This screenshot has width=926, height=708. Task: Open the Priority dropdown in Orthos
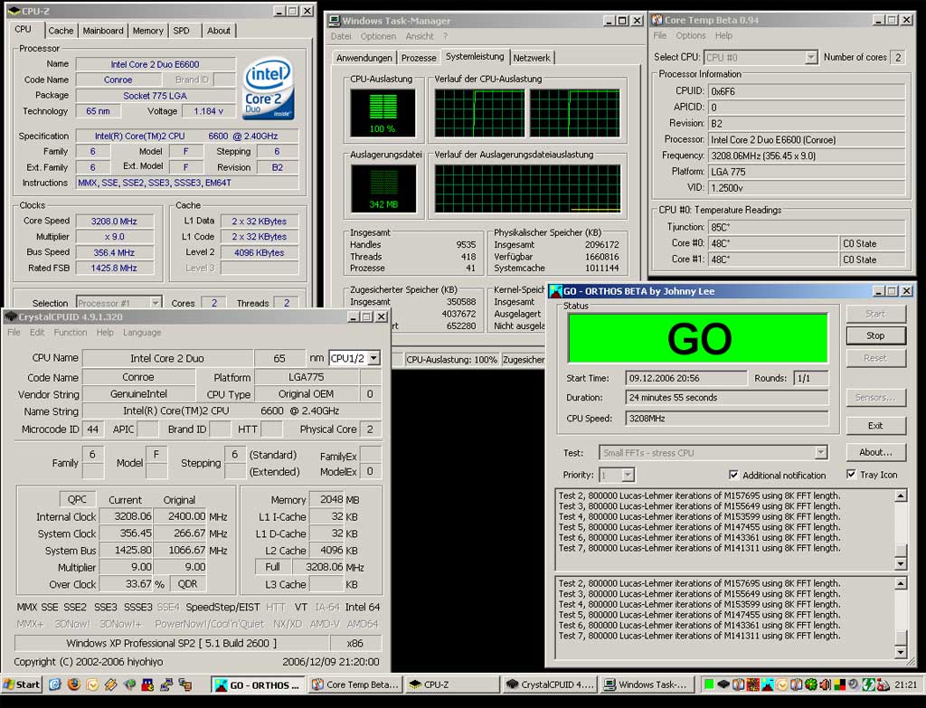628,475
